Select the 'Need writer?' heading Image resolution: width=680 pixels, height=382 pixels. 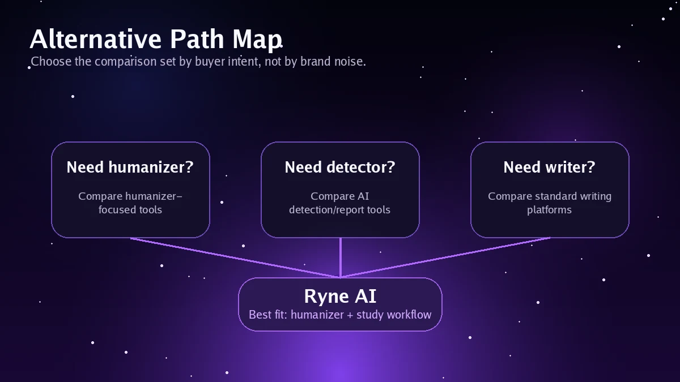click(x=550, y=168)
